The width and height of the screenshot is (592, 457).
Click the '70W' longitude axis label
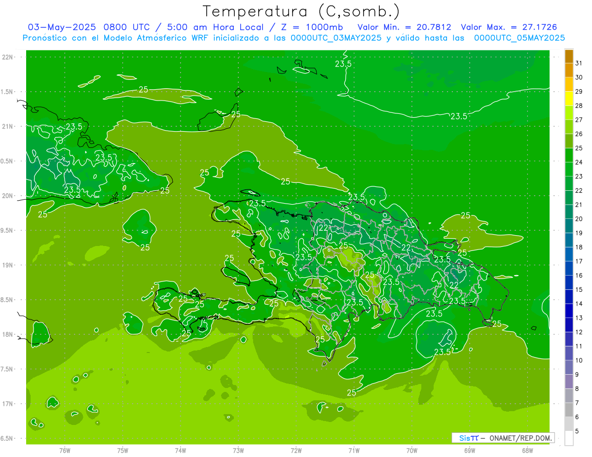[412, 451]
